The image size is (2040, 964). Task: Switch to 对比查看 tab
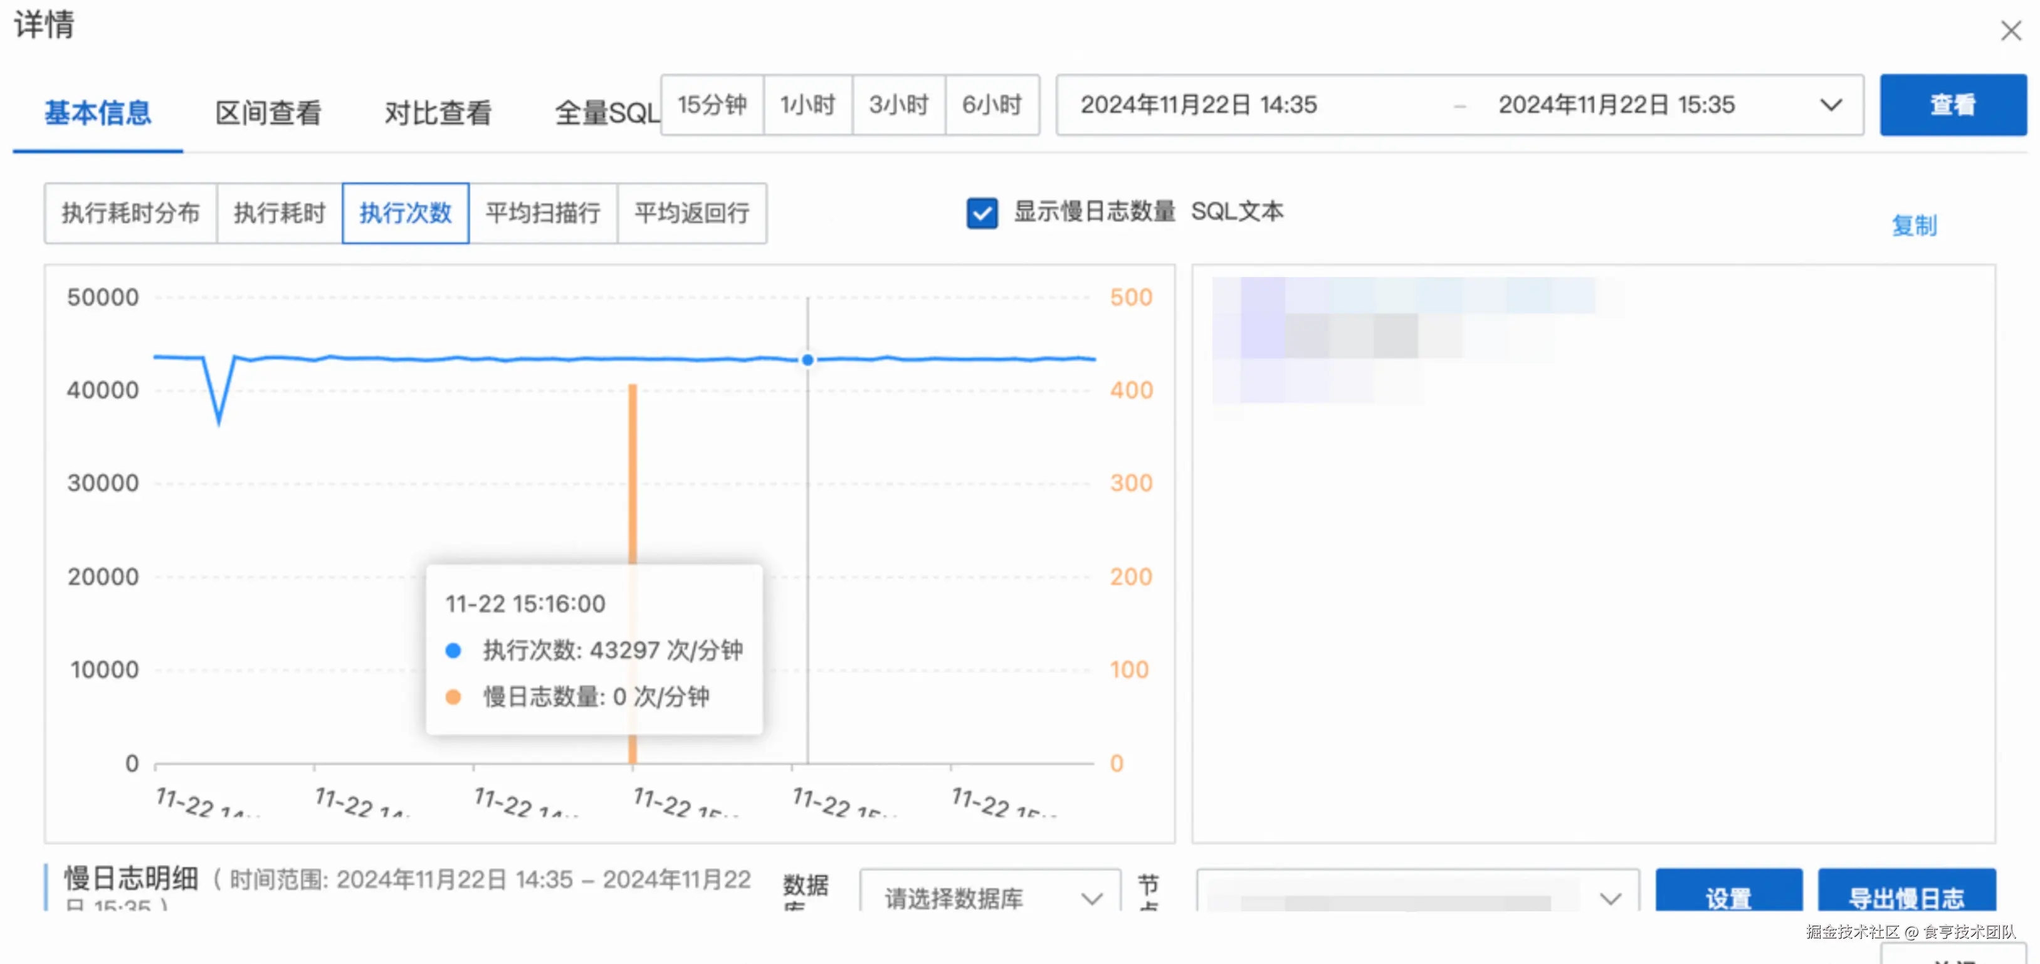pyautogui.click(x=438, y=112)
